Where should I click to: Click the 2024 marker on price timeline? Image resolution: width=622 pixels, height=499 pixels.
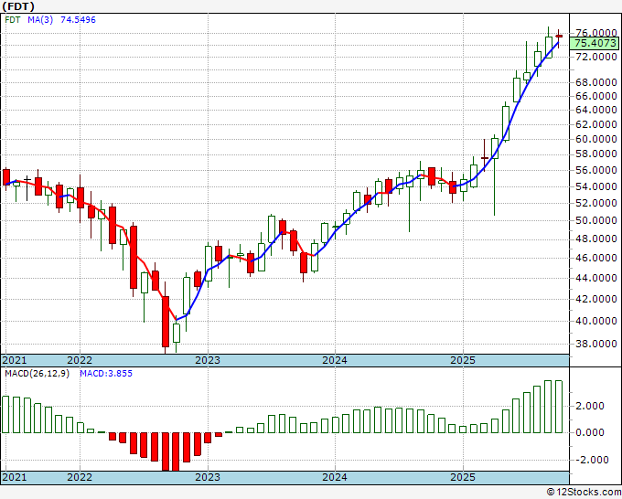pos(335,360)
